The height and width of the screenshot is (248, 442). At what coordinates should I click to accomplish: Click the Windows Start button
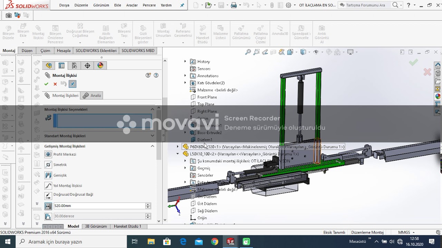pos(8,241)
